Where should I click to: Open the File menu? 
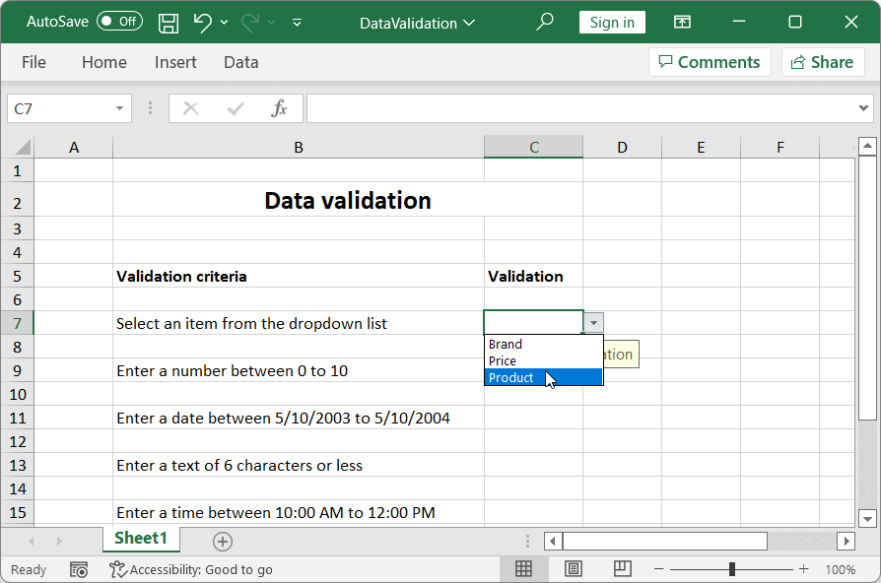coord(34,61)
